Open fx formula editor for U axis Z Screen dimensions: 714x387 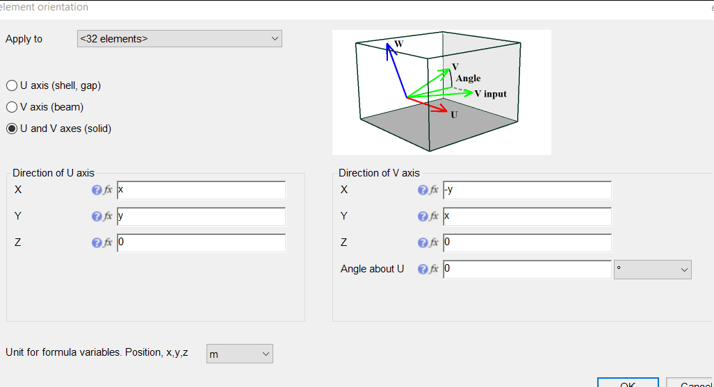pyautogui.click(x=108, y=243)
